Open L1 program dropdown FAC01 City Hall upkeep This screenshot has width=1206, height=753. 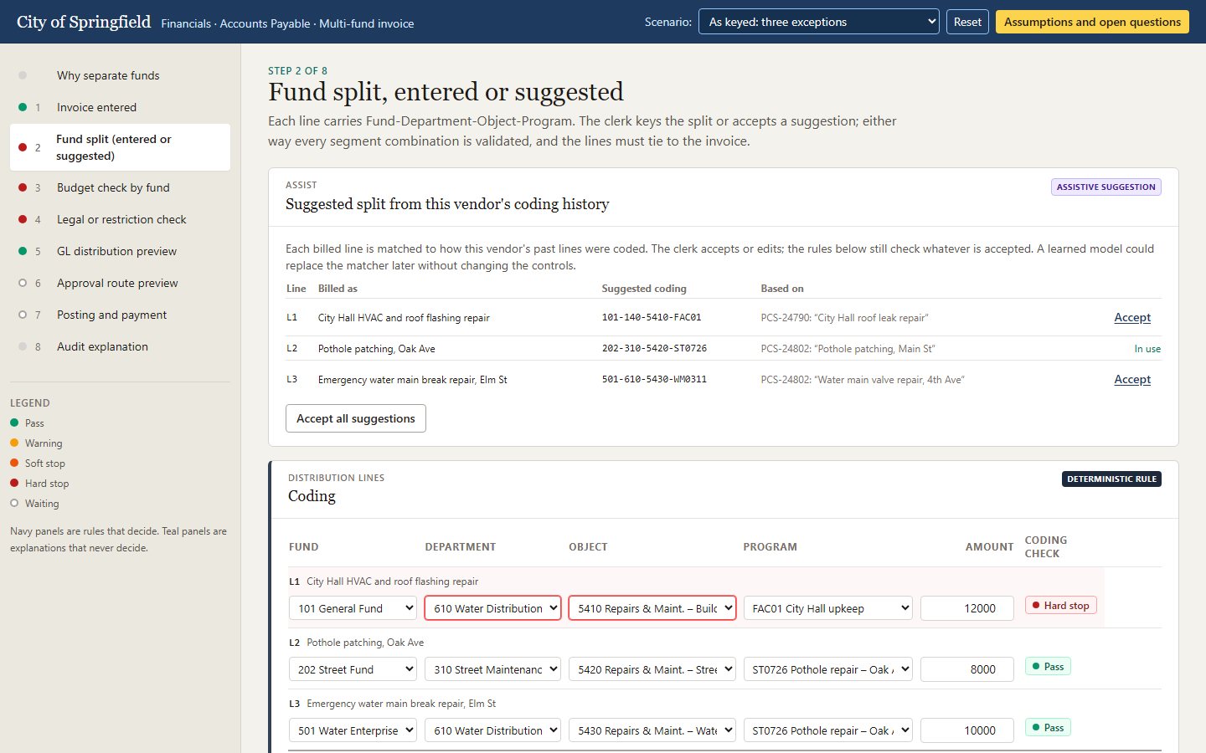pos(827,608)
